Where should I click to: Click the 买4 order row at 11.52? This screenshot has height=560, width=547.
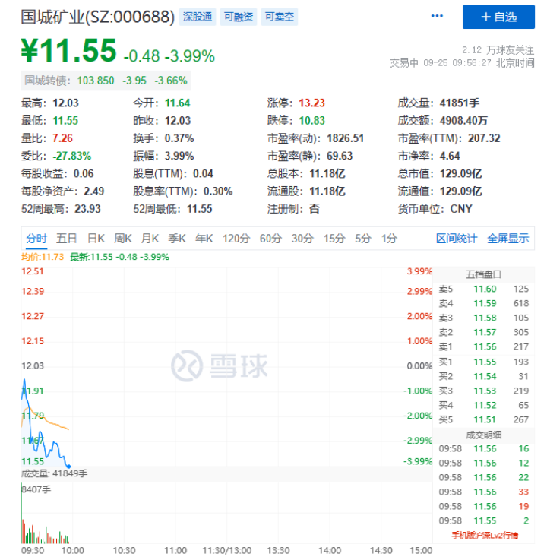483,405
